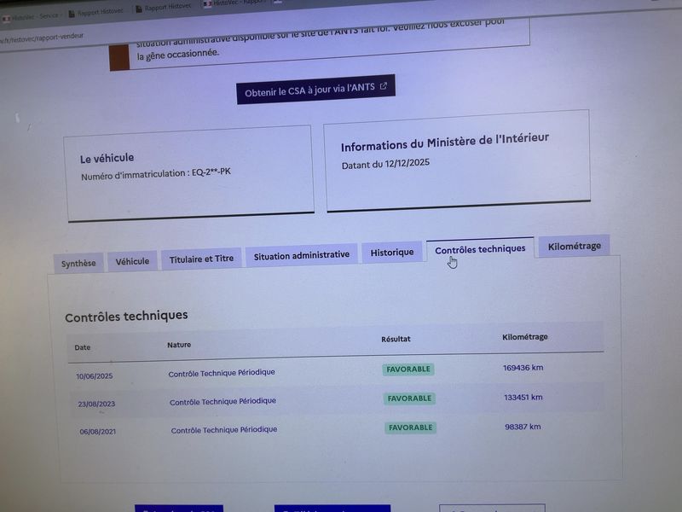Screen dimensions: 682x512
Task: Click the Contrôle Technique Périodique entry for 23/08/2023
Action: (x=223, y=401)
